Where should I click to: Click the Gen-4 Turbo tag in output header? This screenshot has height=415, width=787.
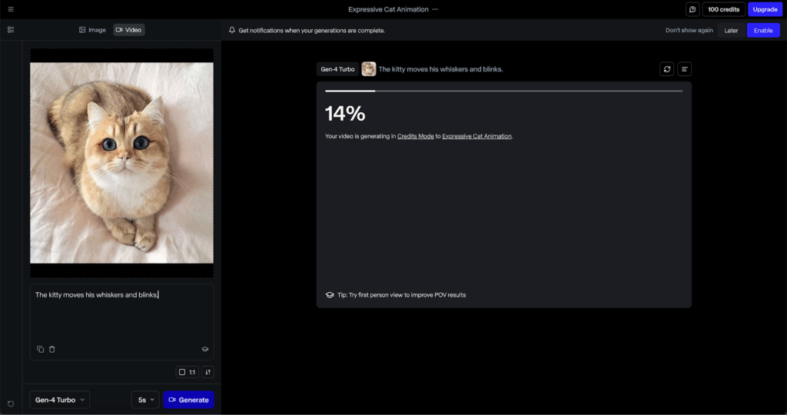pyautogui.click(x=337, y=69)
